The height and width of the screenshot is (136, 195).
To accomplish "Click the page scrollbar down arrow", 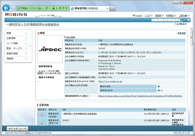I will pyautogui.click(x=192, y=124).
